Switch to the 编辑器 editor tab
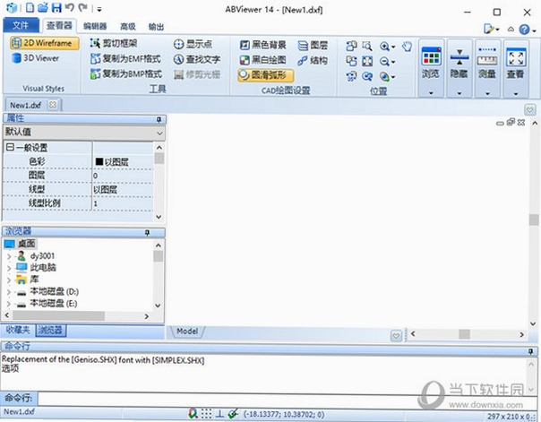 click(95, 26)
